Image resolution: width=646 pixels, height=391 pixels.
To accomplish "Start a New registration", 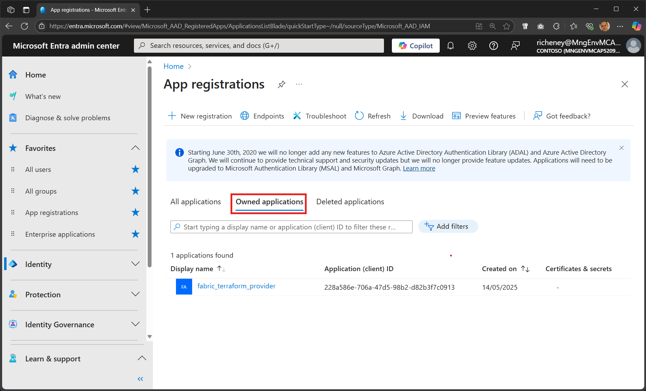I will click(200, 116).
